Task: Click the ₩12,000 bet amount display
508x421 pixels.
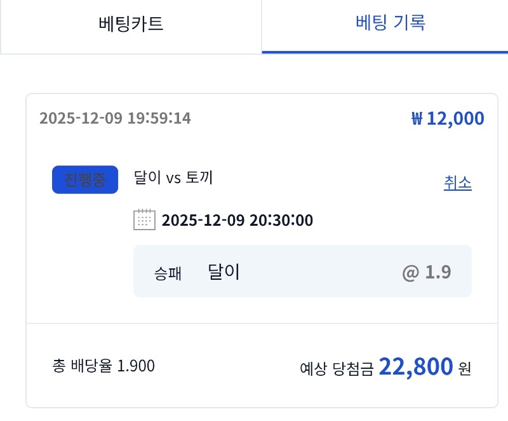Action: click(447, 118)
